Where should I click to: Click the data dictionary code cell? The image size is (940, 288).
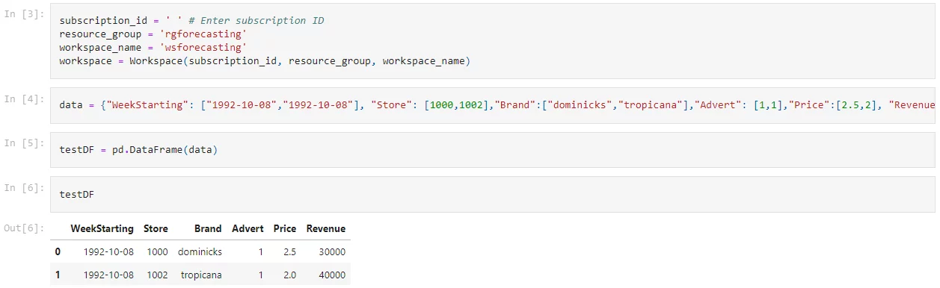[494, 105]
